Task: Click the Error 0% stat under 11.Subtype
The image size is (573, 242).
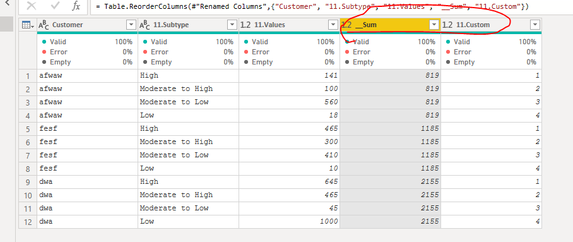Action: click(x=188, y=52)
